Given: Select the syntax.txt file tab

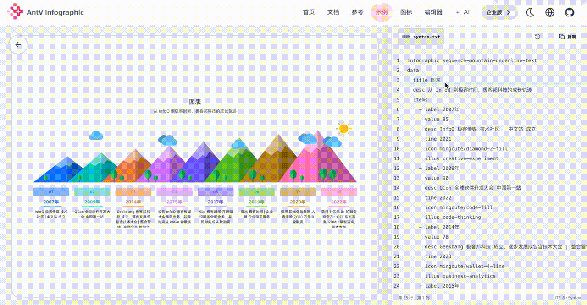Looking at the screenshot, I should [x=421, y=37].
